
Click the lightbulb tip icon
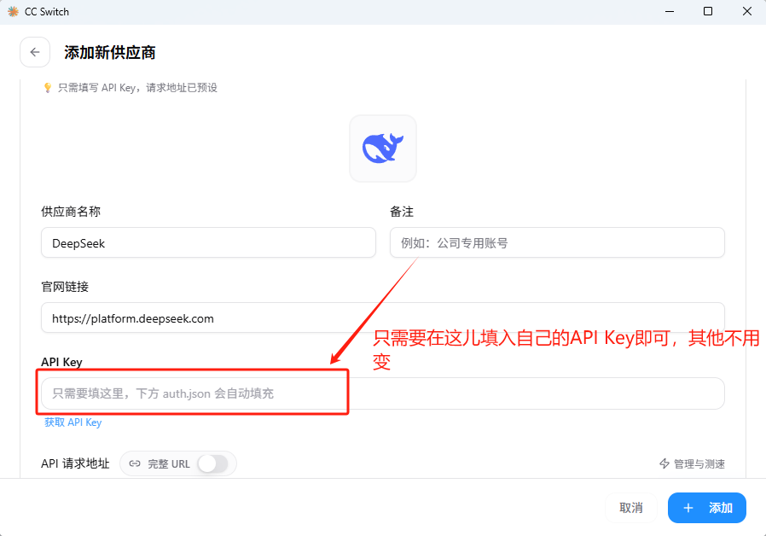[48, 88]
